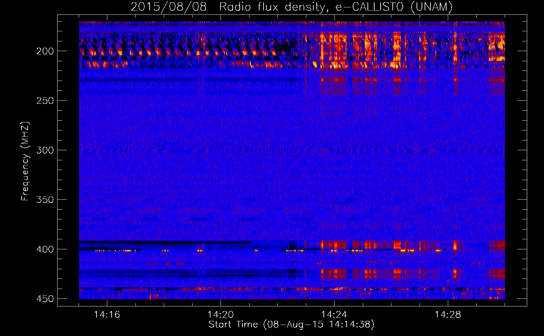The height and width of the screenshot is (336, 544).
Task: Click the 2015/08/08 date in the title
Action: pos(168,7)
